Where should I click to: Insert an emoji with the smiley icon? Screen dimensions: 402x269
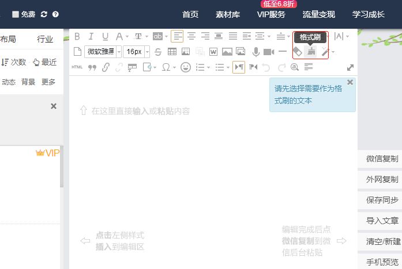185,67
